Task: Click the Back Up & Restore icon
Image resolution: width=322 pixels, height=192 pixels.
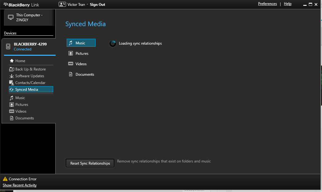Action: [11, 69]
